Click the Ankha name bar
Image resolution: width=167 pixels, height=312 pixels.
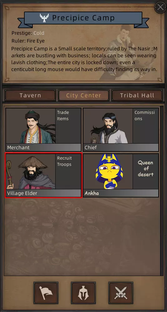pos(121,193)
